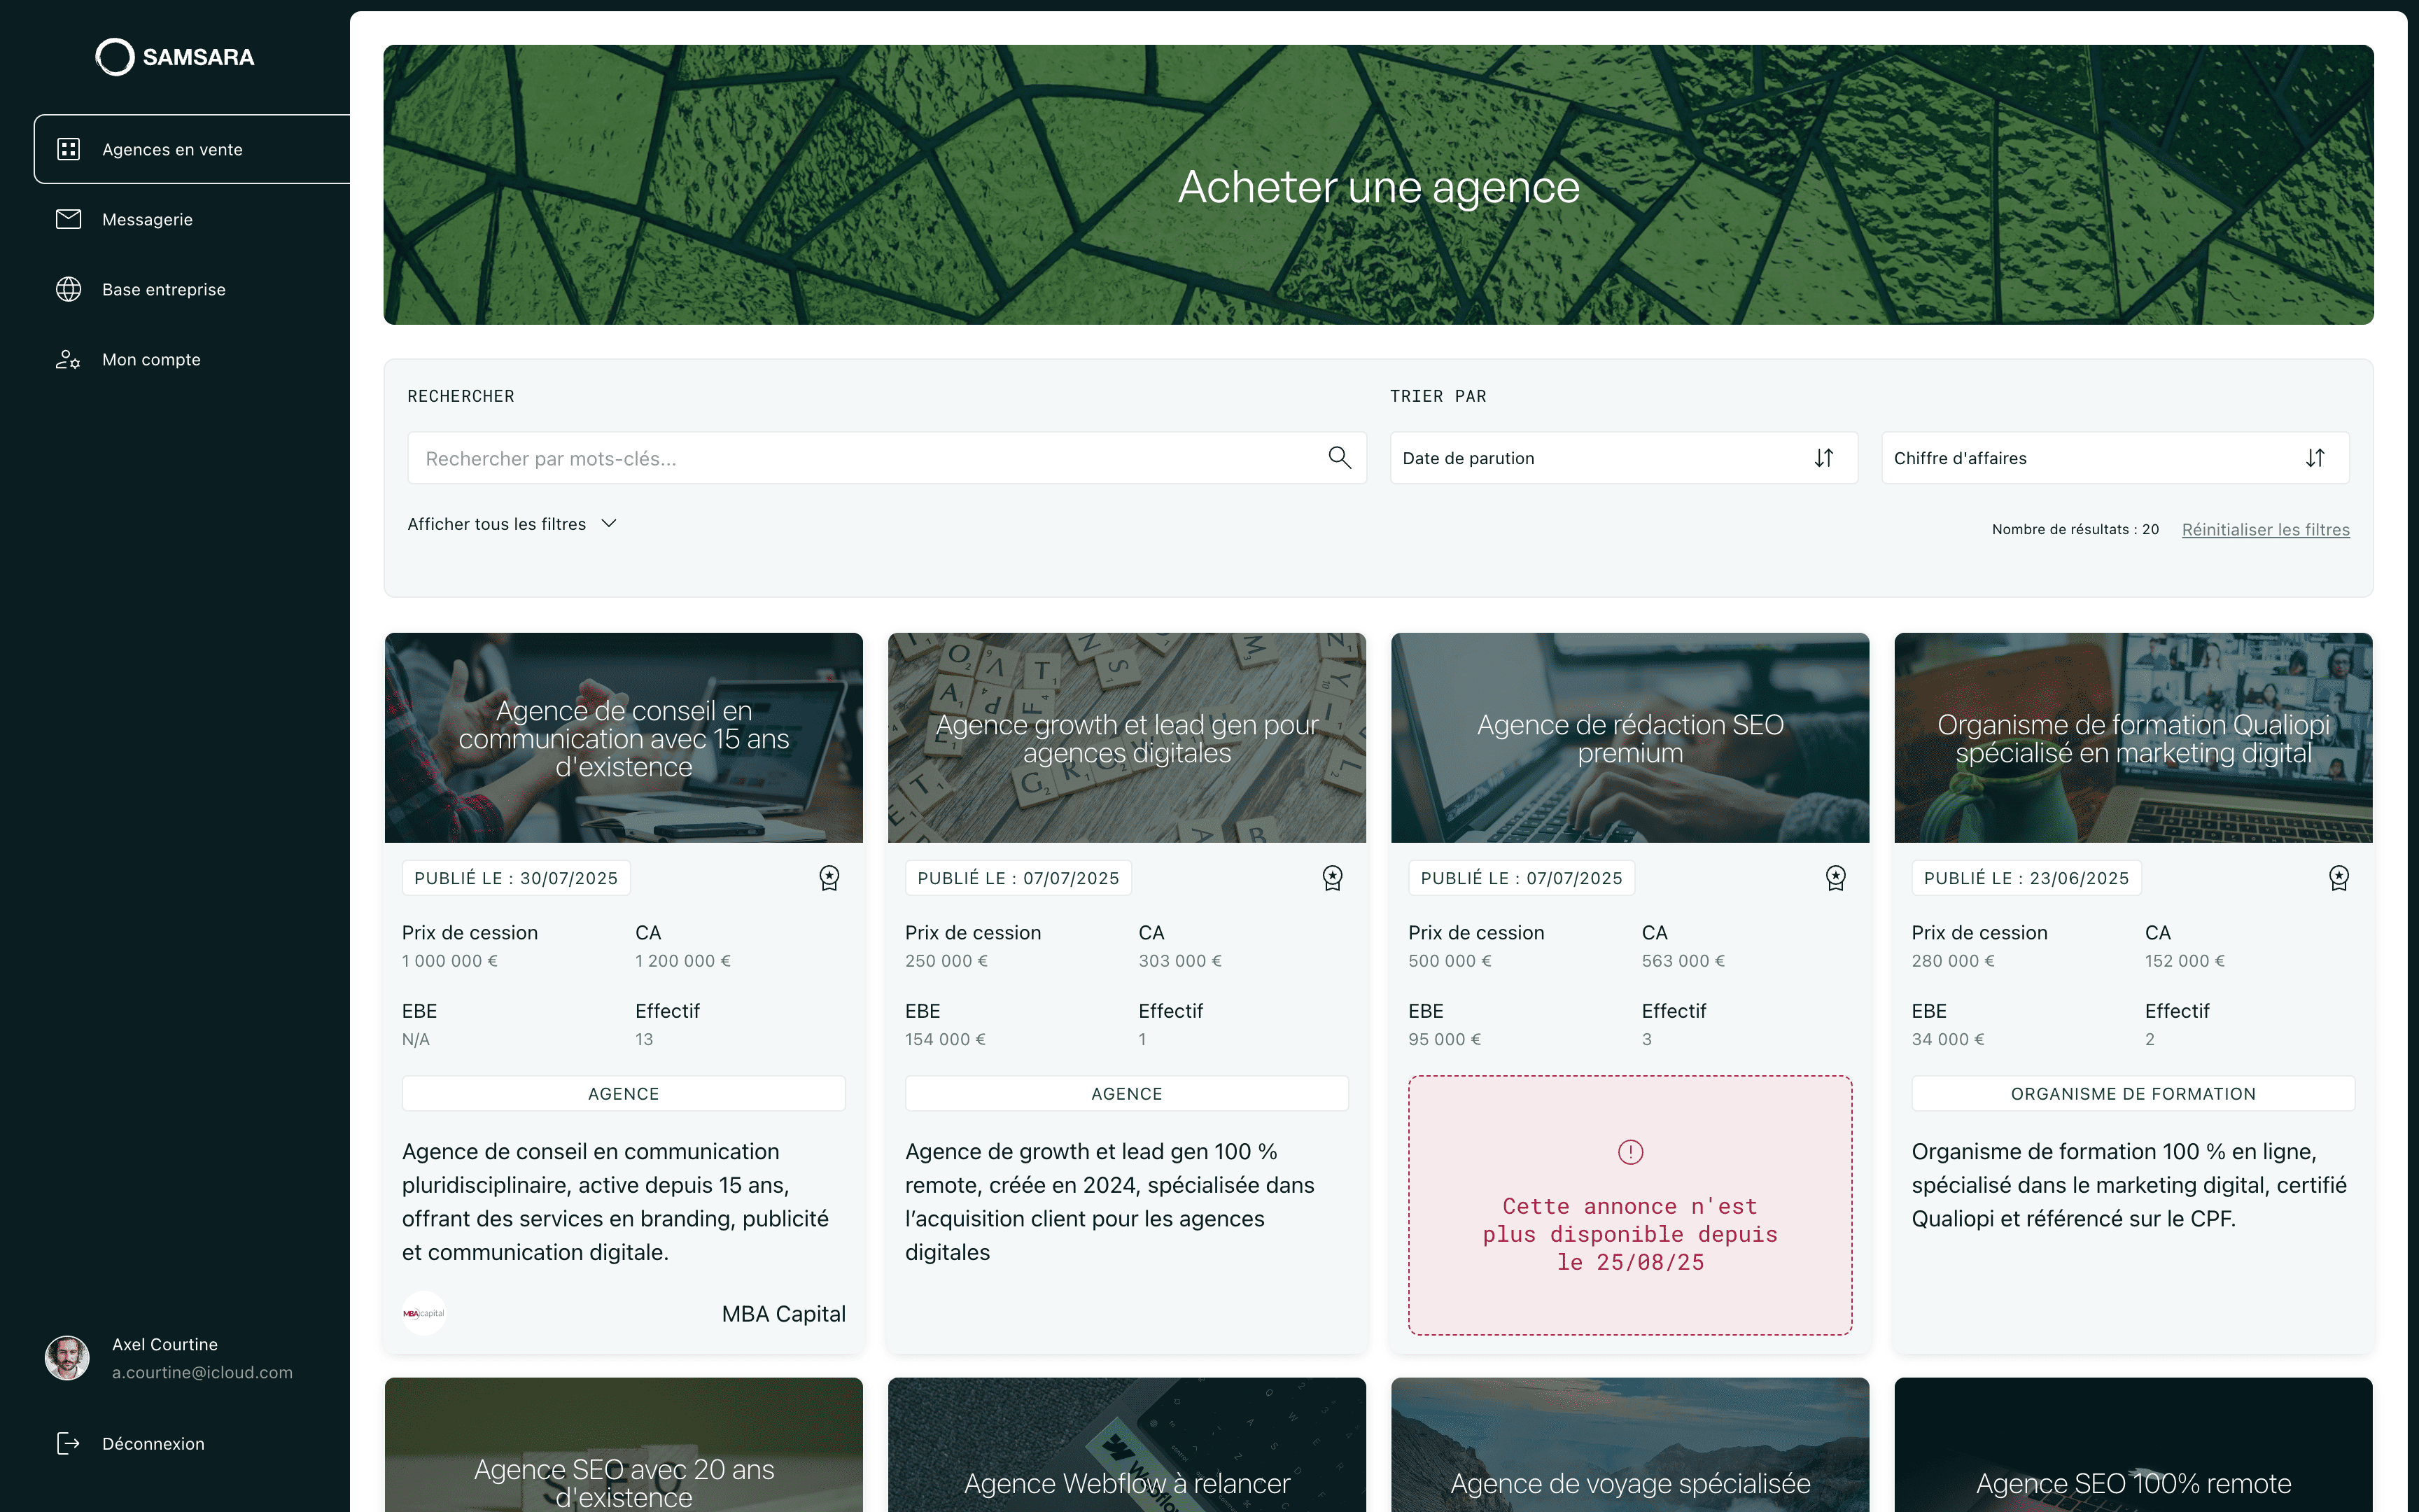Bookmark the conseil en communication agency card
The image size is (2419, 1512).
pyautogui.click(x=829, y=878)
